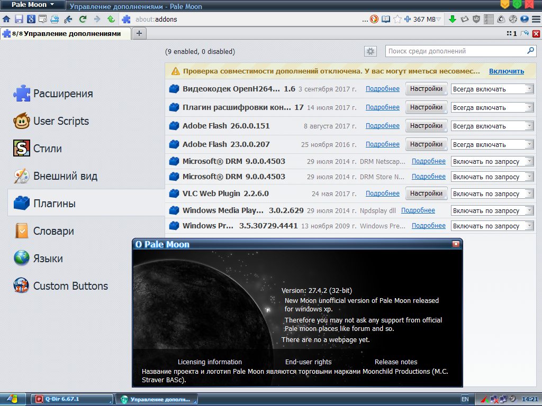Viewport: 542px width, 406px height.
Task: Select the Плагины category
Action: [86, 204]
